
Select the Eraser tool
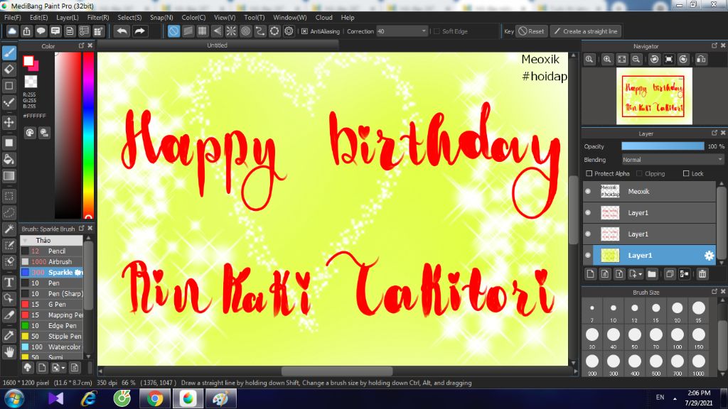point(9,70)
